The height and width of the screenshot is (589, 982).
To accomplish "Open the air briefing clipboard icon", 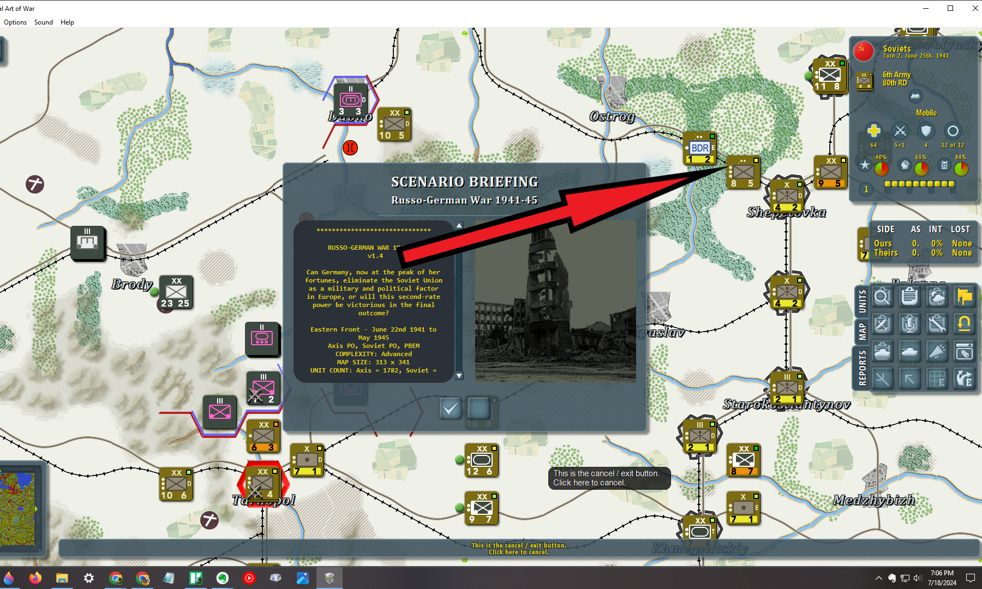I will [882, 324].
